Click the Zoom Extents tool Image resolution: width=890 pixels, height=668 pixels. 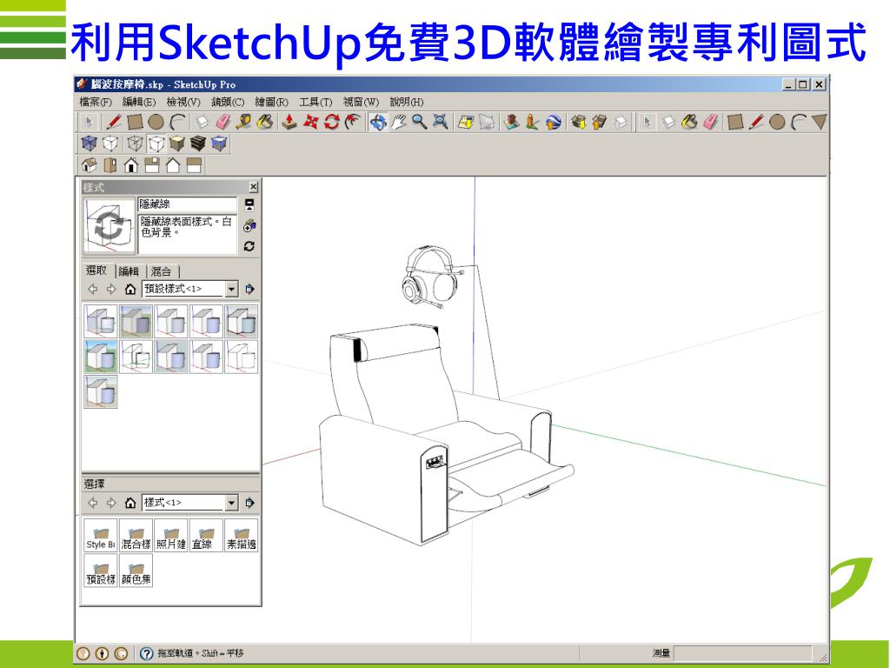tap(441, 122)
